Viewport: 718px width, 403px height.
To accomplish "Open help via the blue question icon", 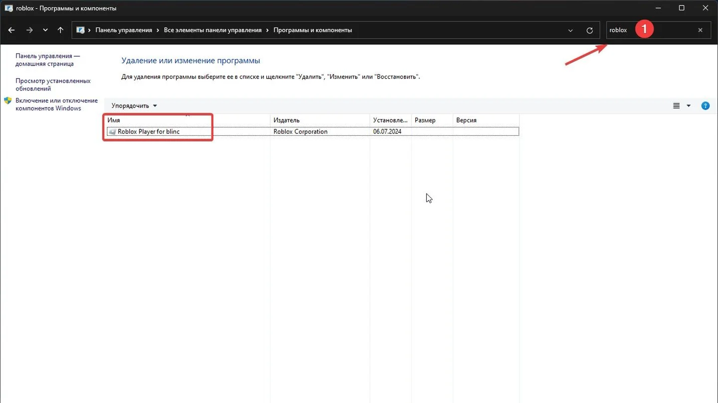I will coord(706,105).
